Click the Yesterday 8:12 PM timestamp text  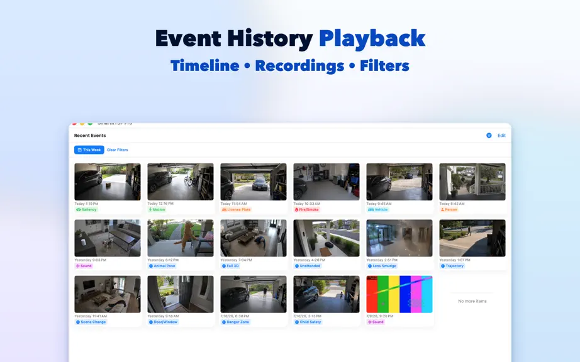(163, 260)
